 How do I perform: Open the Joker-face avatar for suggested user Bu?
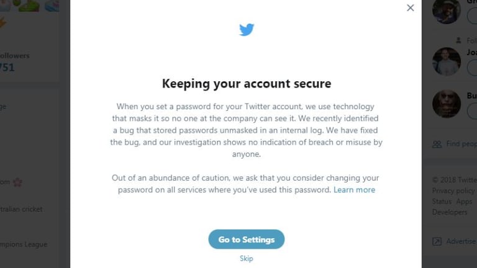point(447,104)
